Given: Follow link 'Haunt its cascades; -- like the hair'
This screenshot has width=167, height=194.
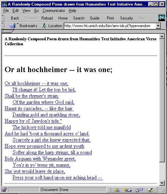Looking at the screenshot, I should pos(39,108).
